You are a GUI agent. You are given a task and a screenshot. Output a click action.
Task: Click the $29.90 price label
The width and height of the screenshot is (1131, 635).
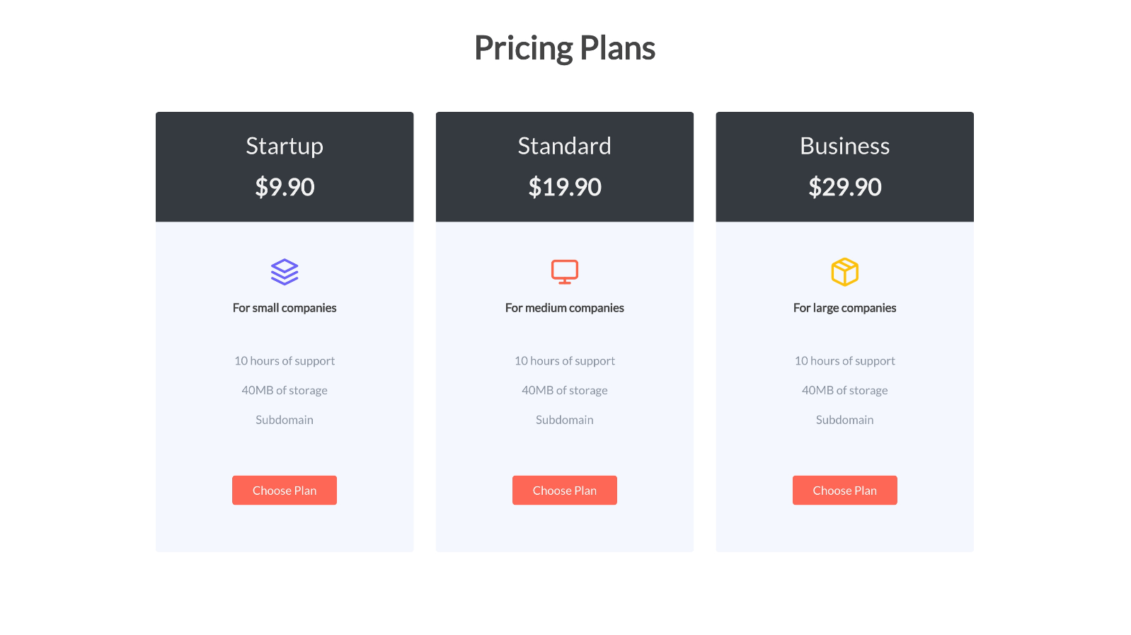pos(844,187)
